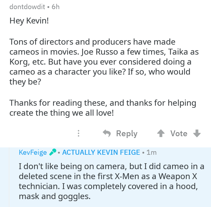Screen dimensions: 211x207
Task: Click Kevin Feige's reply text body
Action: pyautogui.click(x=111, y=181)
